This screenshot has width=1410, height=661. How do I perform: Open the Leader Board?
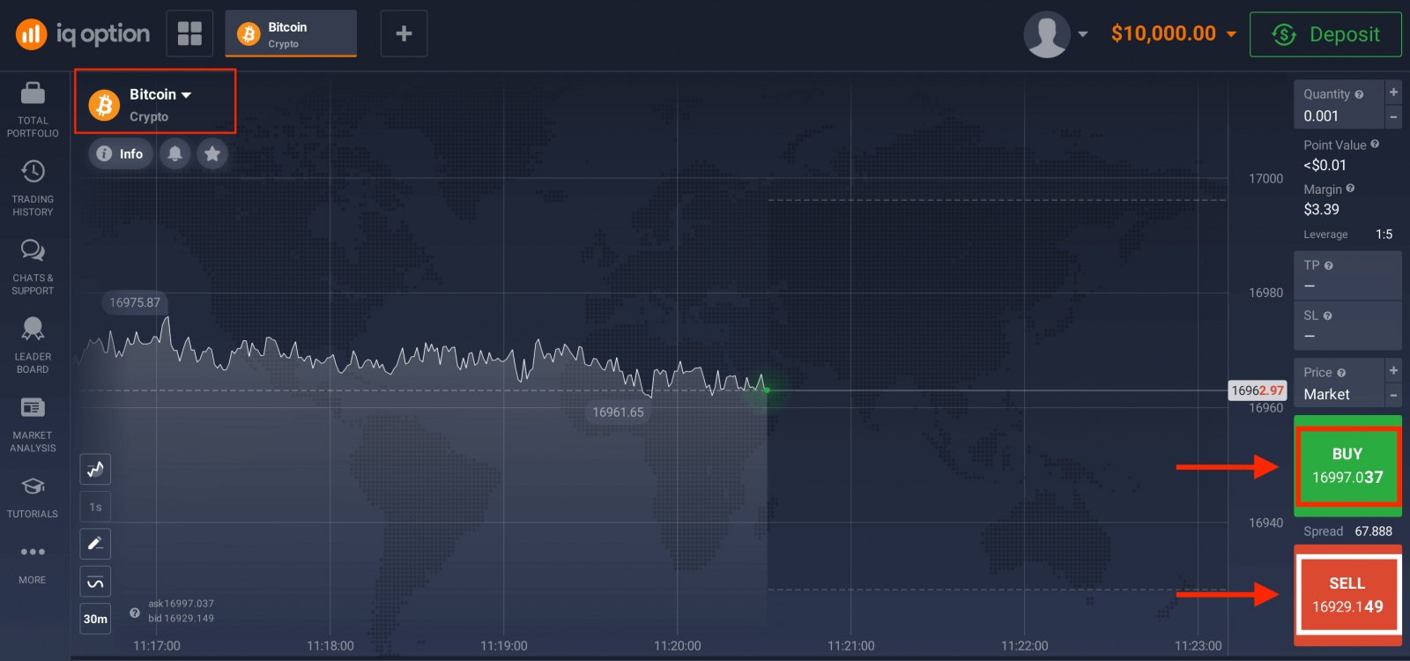pos(33,345)
